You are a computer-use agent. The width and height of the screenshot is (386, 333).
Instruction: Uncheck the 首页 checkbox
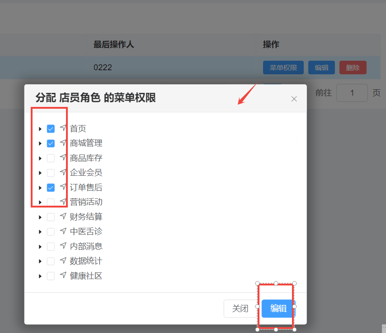(51, 129)
